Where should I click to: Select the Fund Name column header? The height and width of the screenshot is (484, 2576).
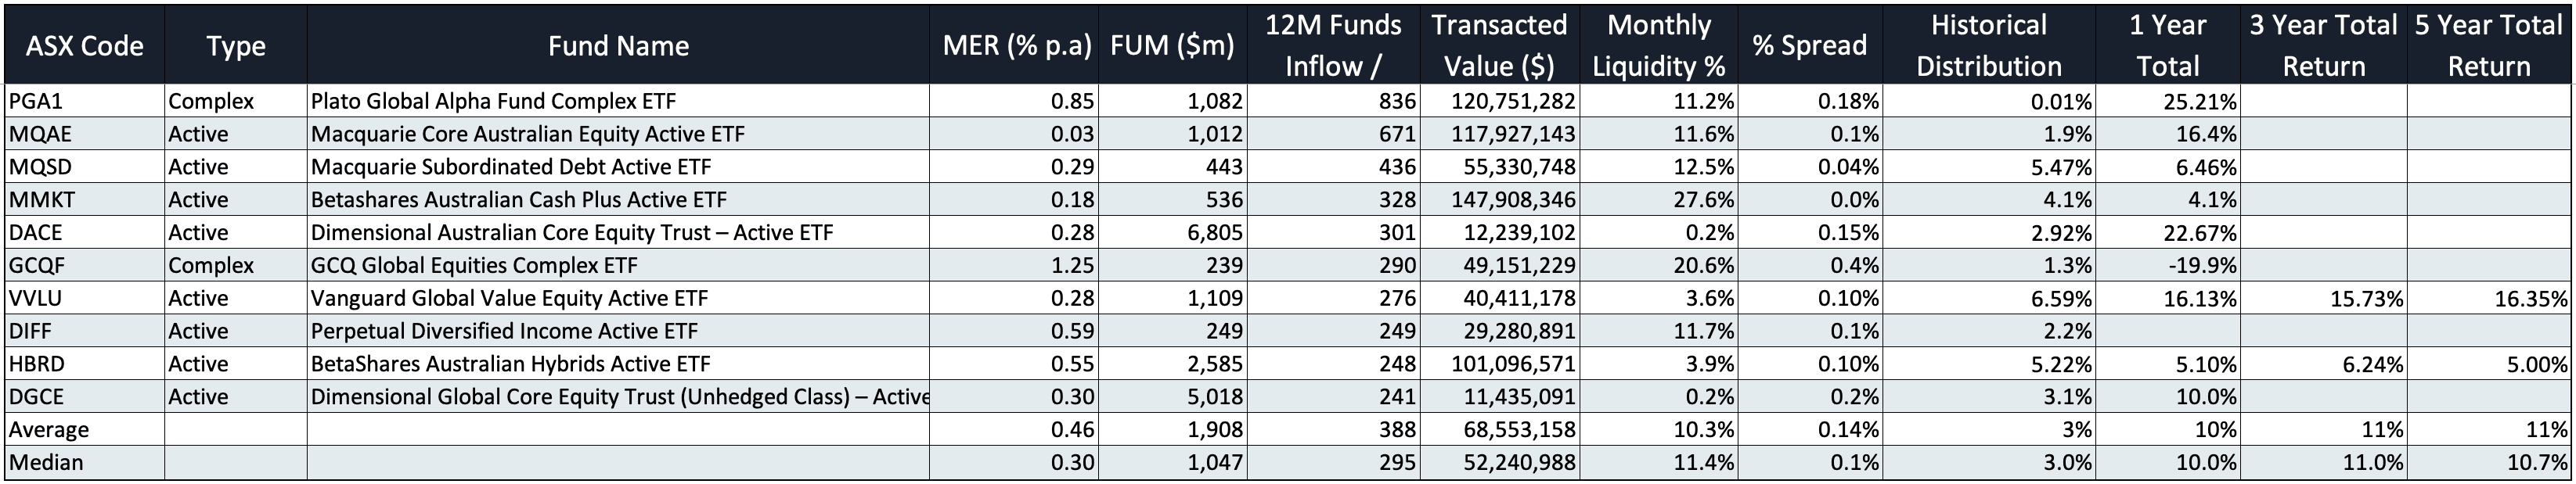(618, 46)
